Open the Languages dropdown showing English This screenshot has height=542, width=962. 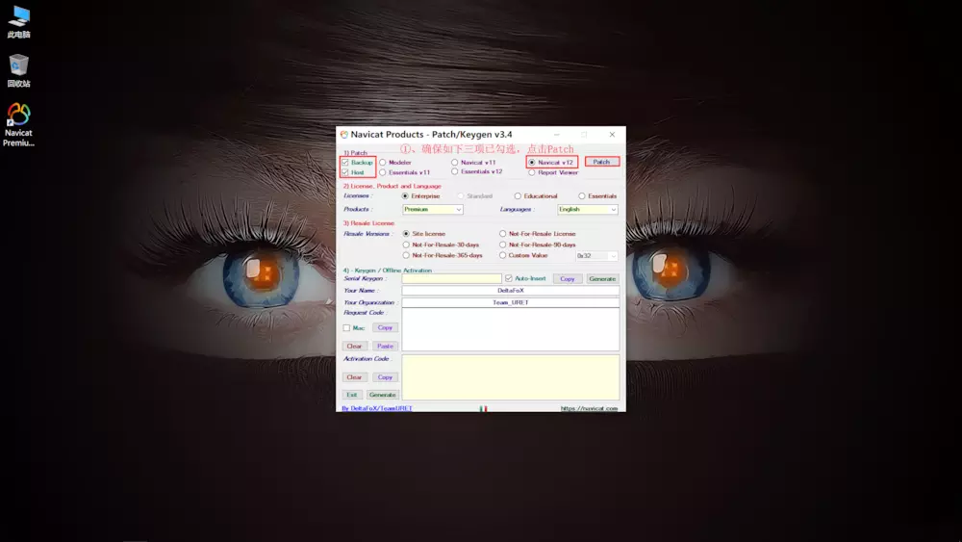click(587, 209)
